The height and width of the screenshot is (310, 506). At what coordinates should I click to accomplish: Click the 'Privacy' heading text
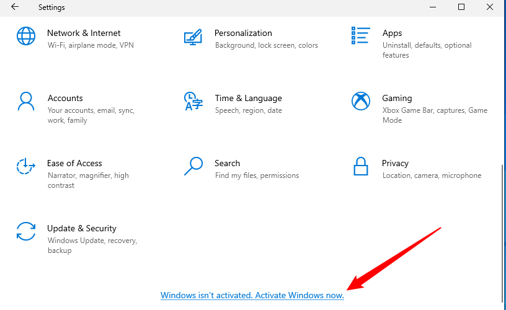click(395, 163)
